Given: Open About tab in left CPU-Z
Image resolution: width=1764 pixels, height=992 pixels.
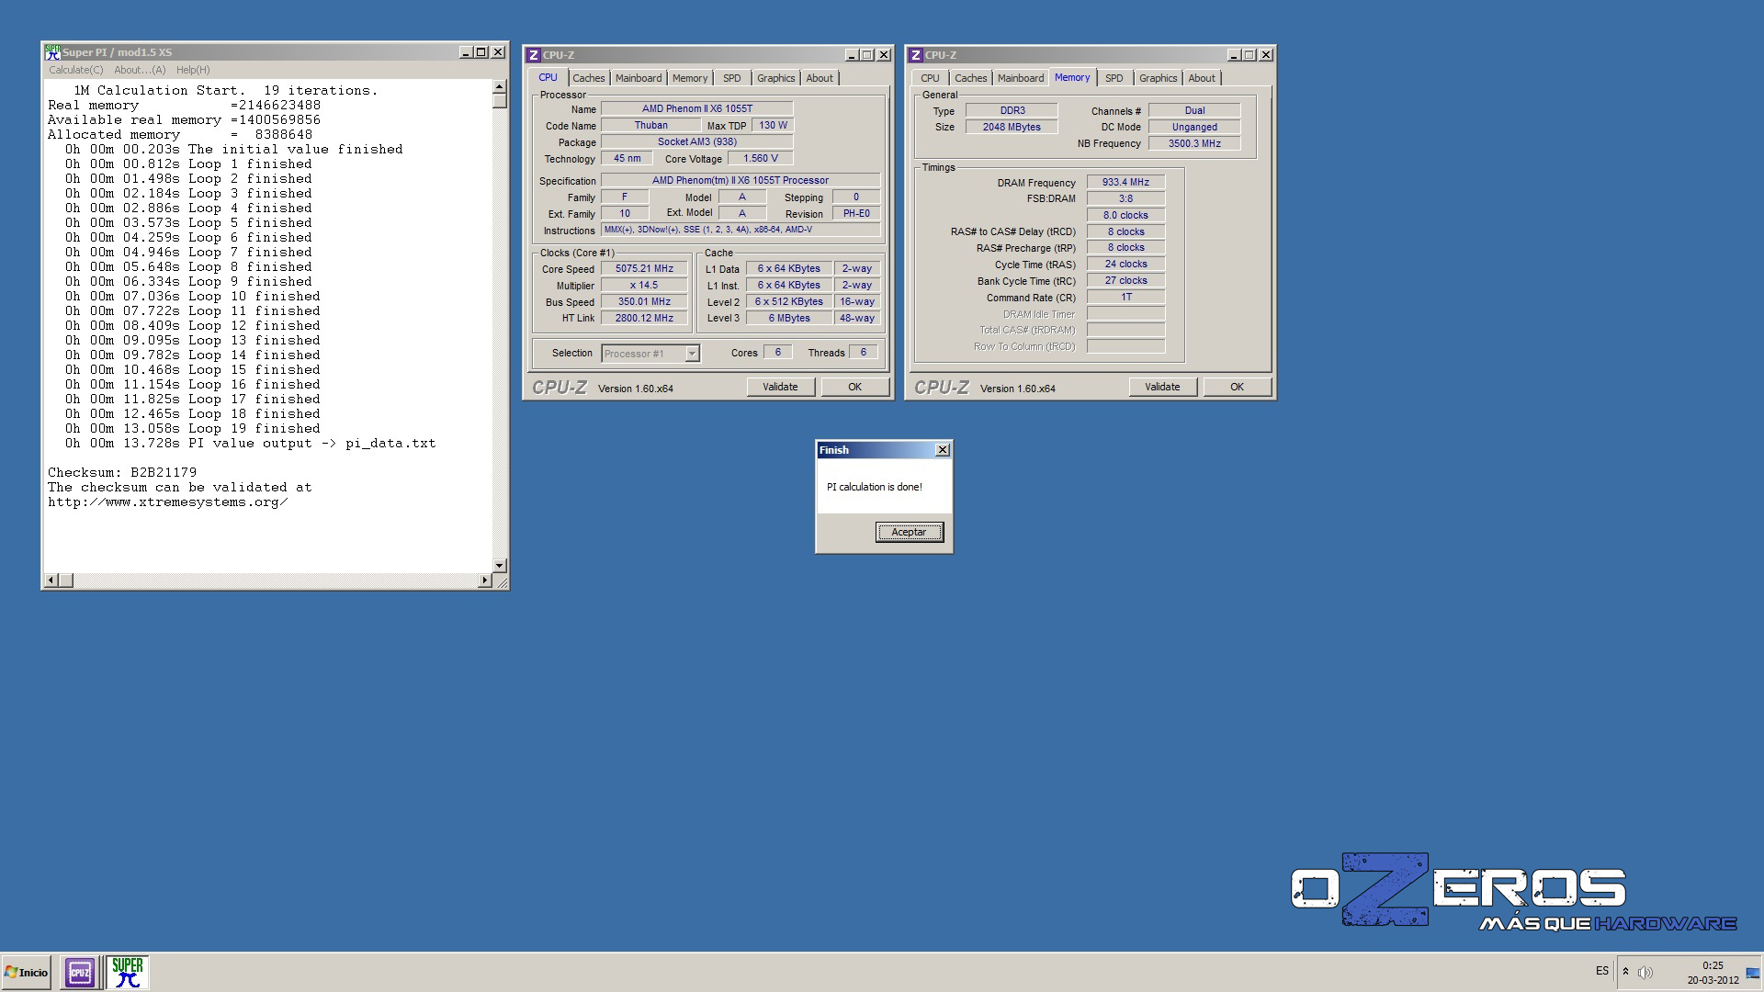Looking at the screenshot, I should click(x=820, y=78).
